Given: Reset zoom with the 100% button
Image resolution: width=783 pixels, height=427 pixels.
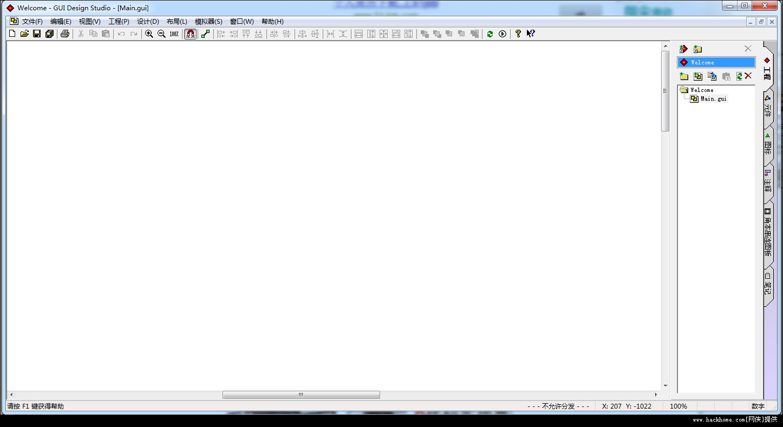Looking at the screenshot, I should (x=174, y=34).
